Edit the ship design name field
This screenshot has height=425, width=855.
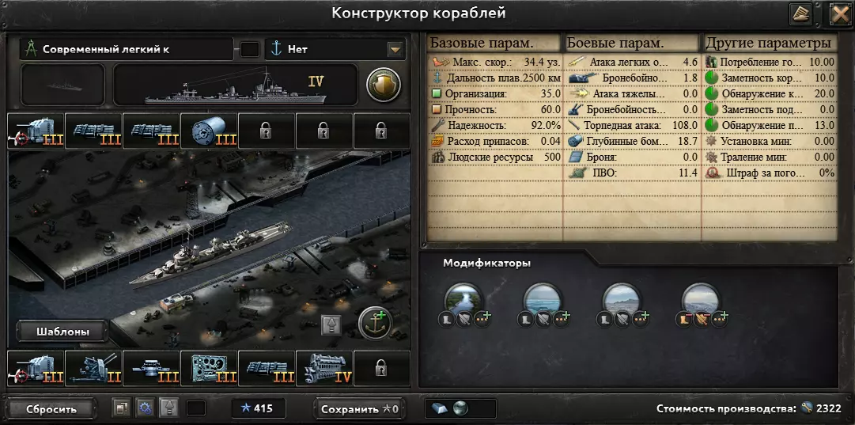click(127, 49)
